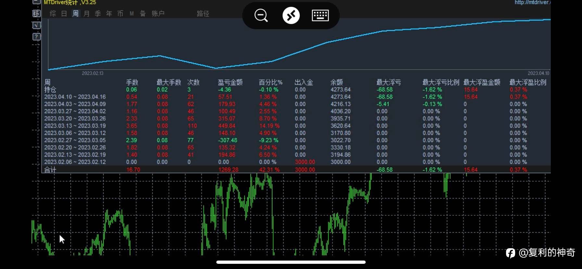This screenshot has height=269, width=582.
Task: Click the minimize box icon above 移
Action: pos(37,2)
